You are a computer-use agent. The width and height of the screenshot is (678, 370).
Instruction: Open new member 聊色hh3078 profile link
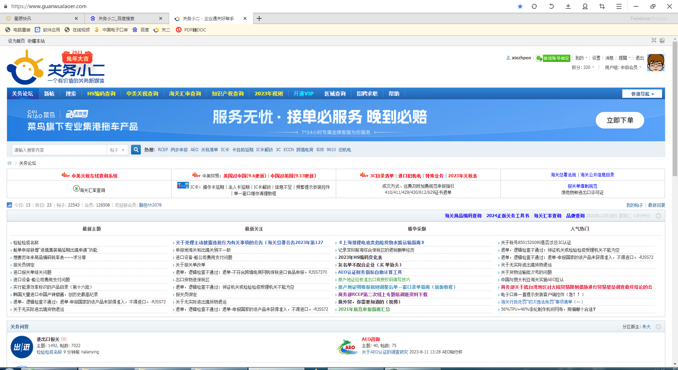coord(150,205)
